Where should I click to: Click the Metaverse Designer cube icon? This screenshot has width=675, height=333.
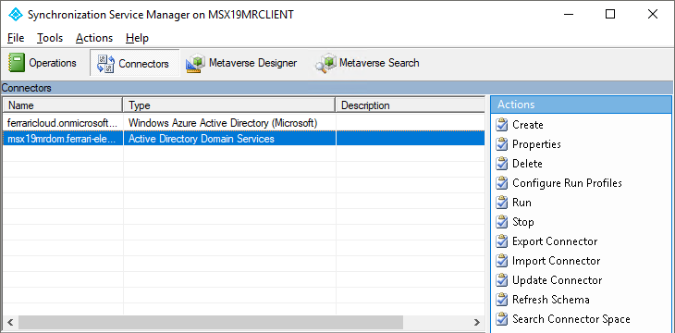194,64
